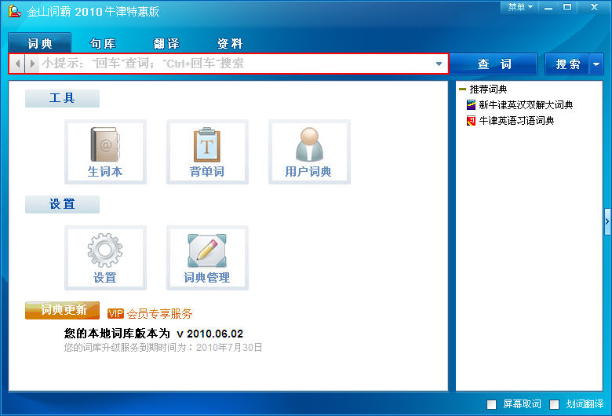Switch to the 句库 tab
Screen dimensions: 612x416
(x=103, y=43)
